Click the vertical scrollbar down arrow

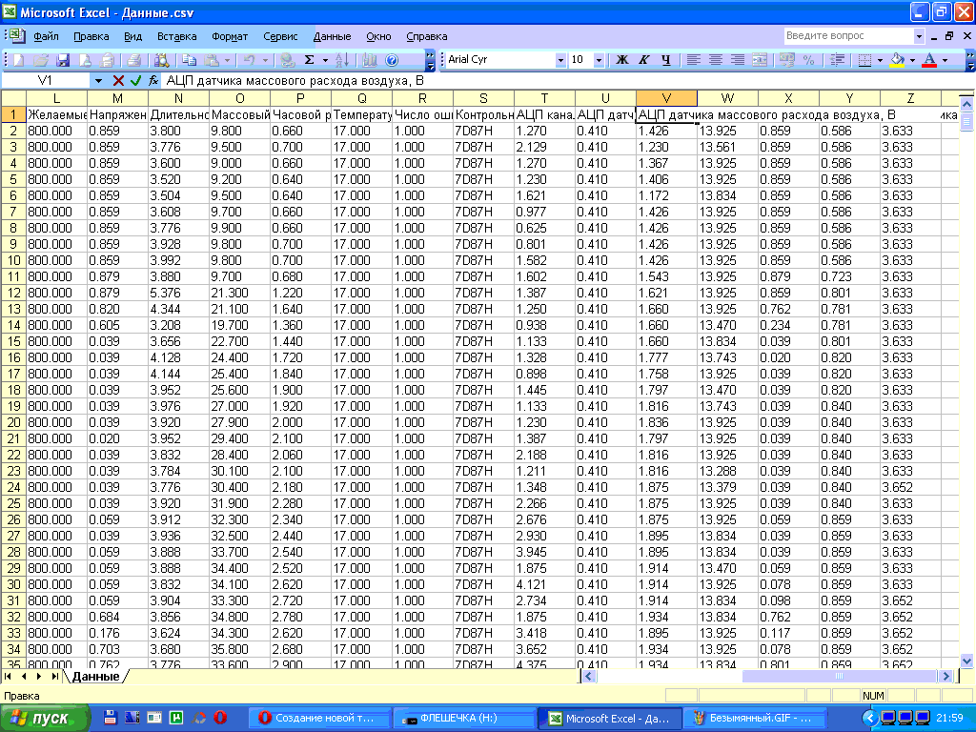[x=966, y=661]
